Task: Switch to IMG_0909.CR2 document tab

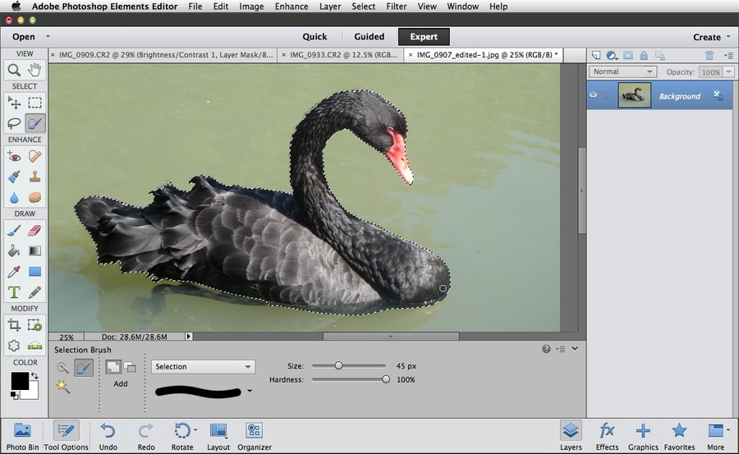Action: coord(163,55)
